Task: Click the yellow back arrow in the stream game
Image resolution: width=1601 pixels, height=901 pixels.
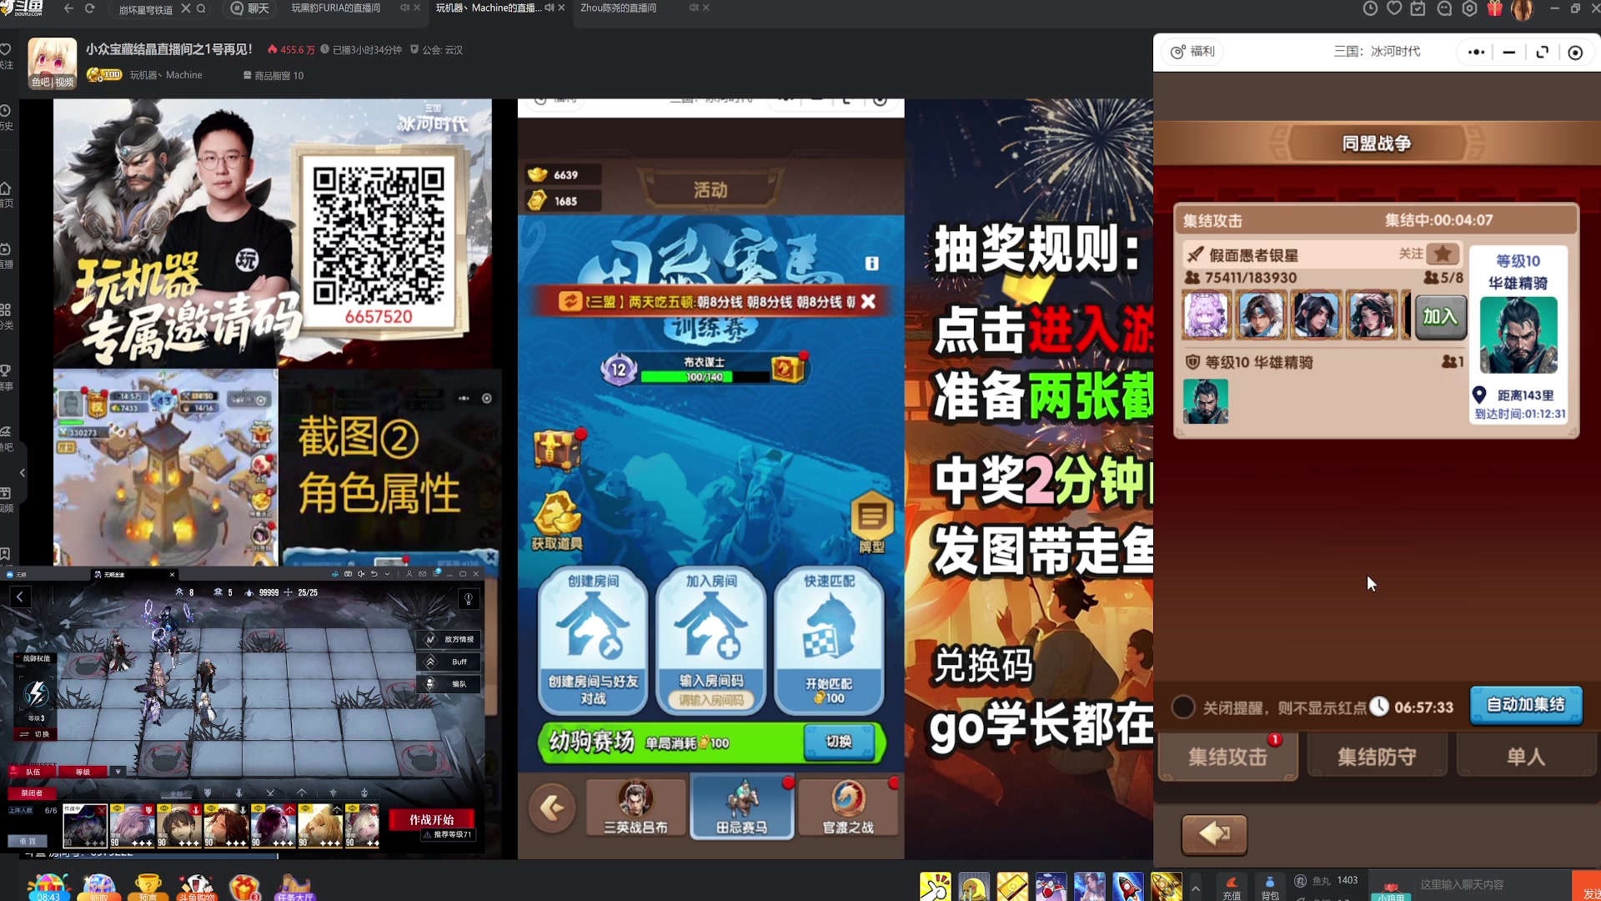Action: click(552, 808)
